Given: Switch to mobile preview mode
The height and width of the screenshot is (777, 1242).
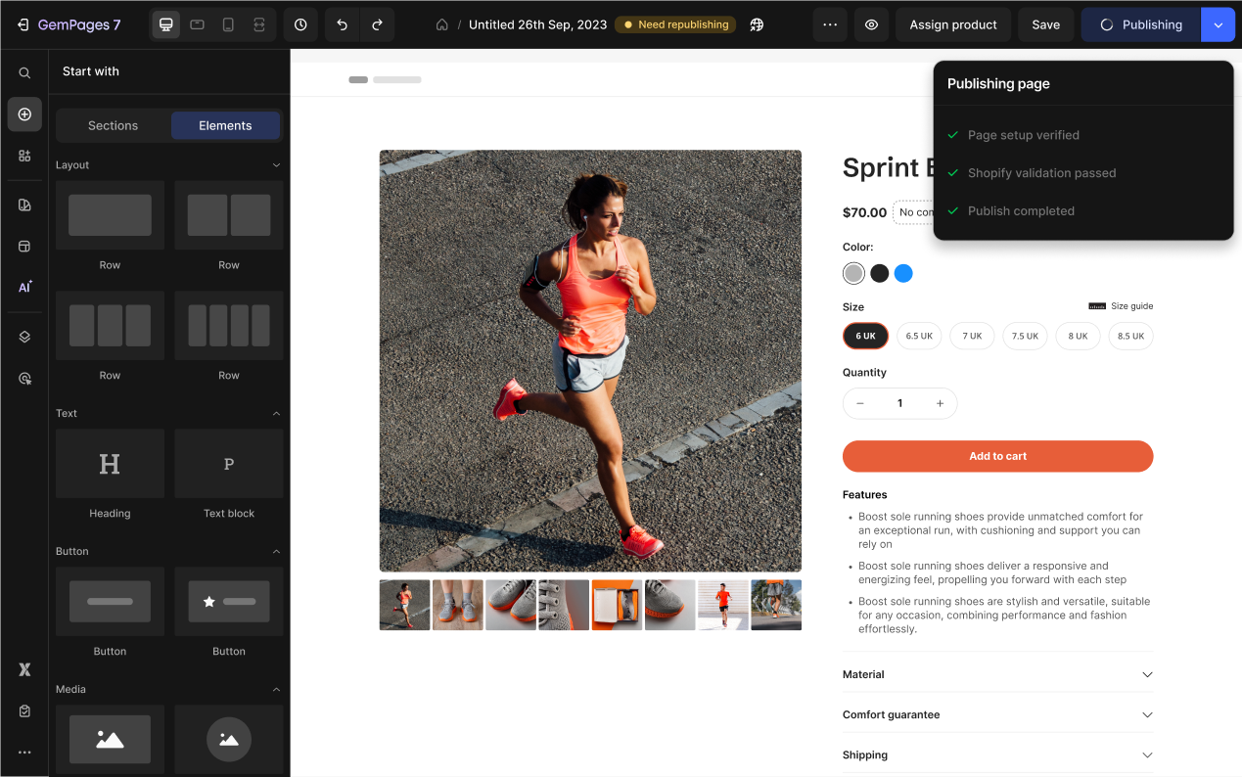Looking at the screenshot, I should coord(228,24).
